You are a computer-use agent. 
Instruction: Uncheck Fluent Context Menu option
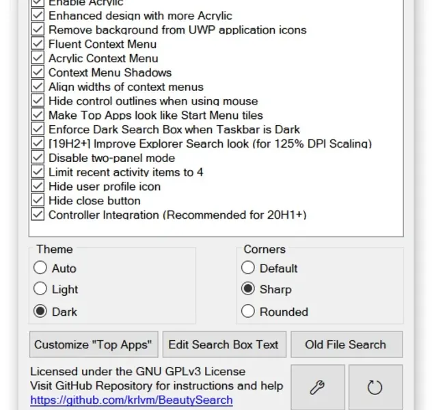click(x=38, y=44)
